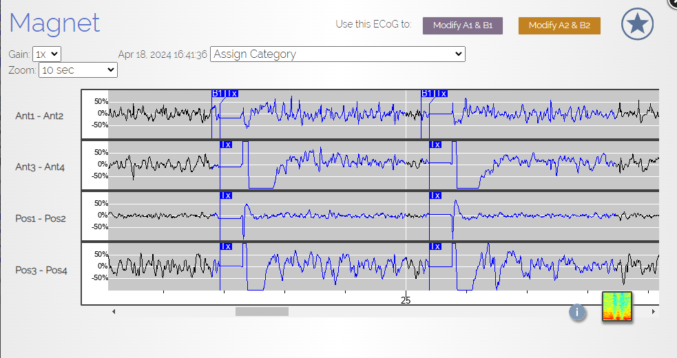Click first Tx marker on Pos3 - Pos4
The height and width of the screenshot is (358, 677).
click(226, 246)
